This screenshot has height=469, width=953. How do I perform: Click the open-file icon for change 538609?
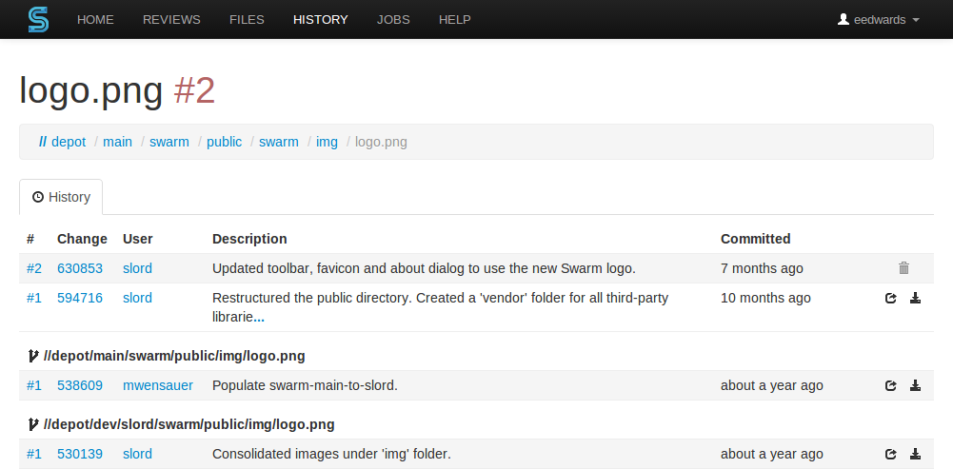point(891,386)
